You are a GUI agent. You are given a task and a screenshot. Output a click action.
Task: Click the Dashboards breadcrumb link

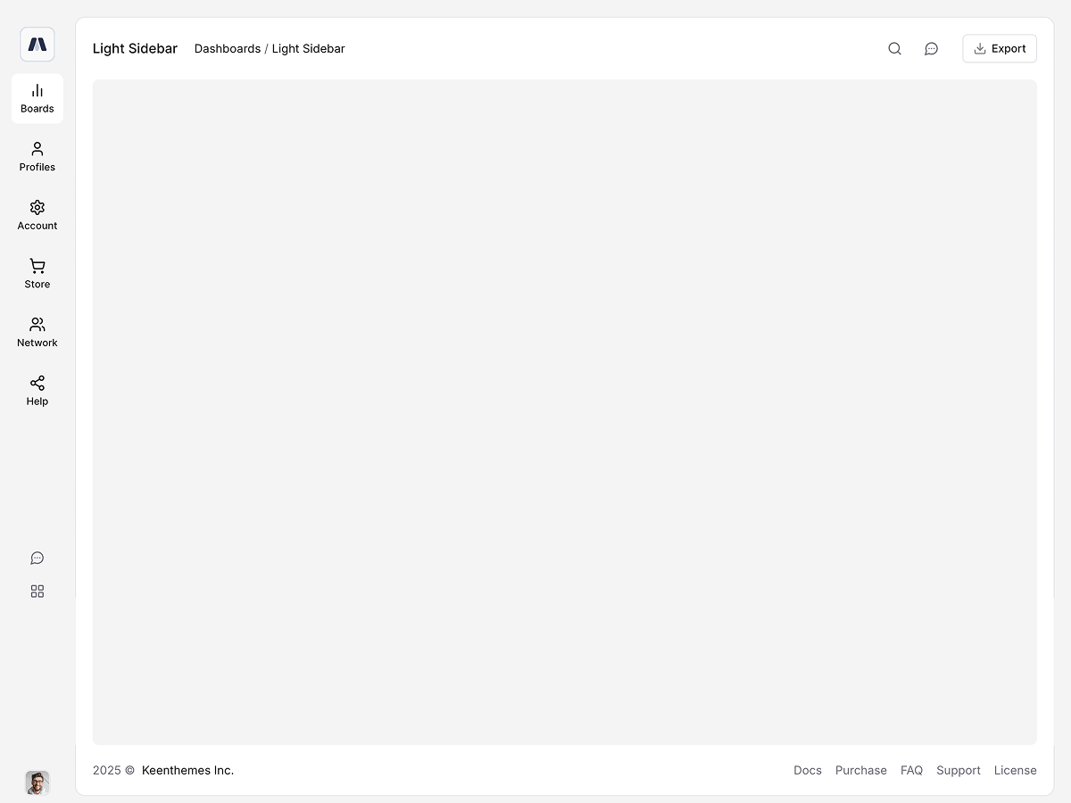click(x=228, y=49)
